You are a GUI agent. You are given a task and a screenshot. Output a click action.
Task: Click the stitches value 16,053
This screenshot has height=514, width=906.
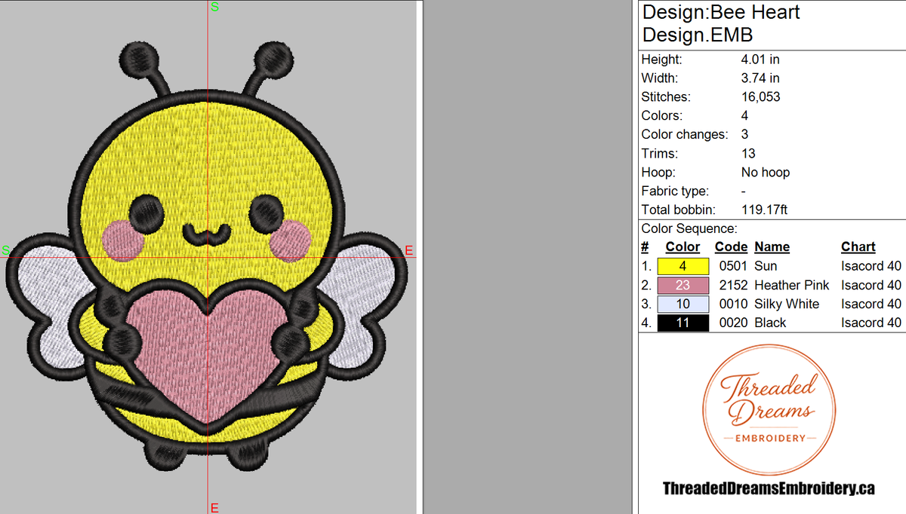[760, 96]
